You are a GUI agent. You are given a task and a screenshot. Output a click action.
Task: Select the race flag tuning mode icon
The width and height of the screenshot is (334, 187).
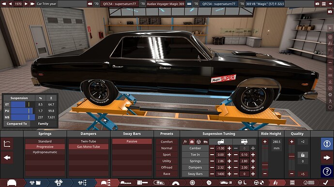click(x=185, y=142)
